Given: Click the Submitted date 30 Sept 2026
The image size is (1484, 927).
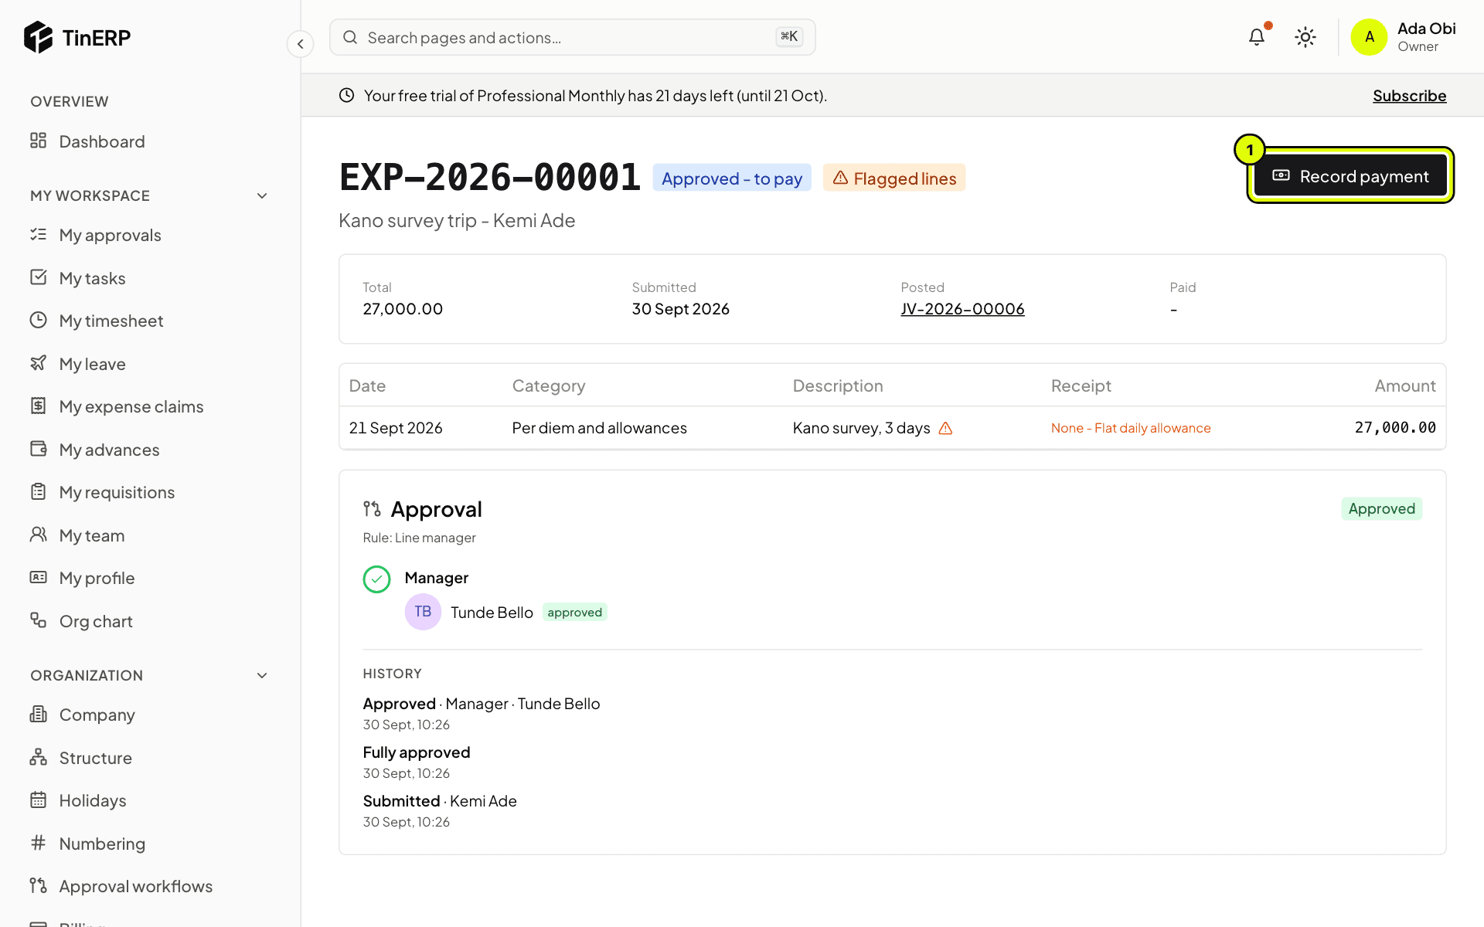Looking at the screenshot, I should [680, 309].
